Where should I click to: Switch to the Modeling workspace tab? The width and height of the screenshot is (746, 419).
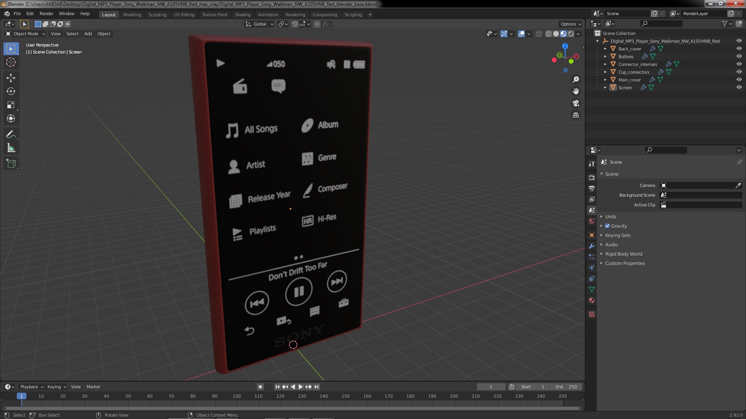point(132,15)
